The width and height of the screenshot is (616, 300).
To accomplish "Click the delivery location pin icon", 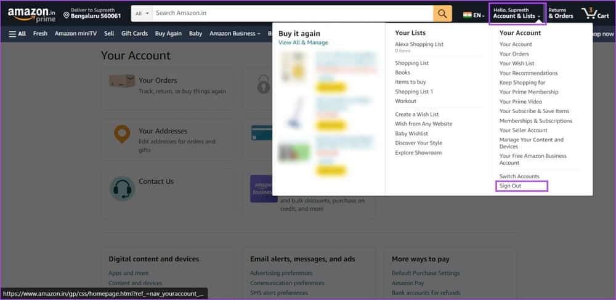I will pyautogui.click(x=66, y=16).
